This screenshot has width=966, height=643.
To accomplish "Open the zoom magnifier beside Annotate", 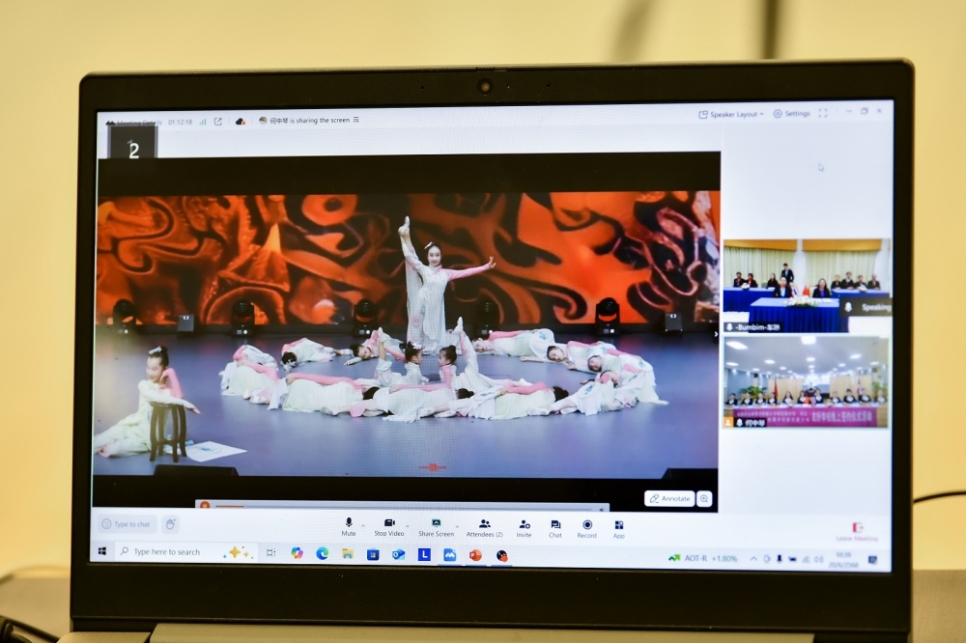I will 704,499.
